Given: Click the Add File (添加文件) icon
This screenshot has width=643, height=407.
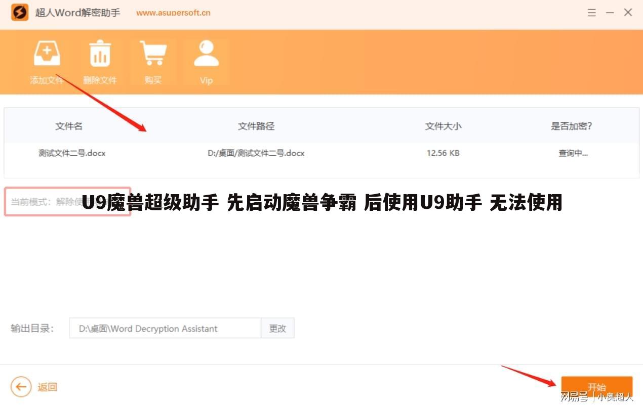Looking at the screenshot, I should point(47,54).
